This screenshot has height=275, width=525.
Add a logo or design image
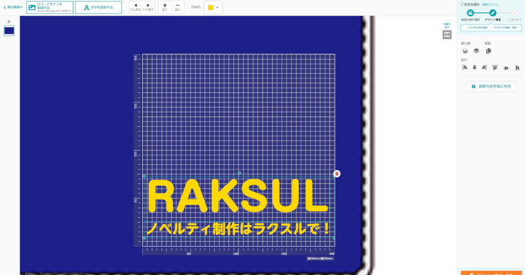[50, 7]
